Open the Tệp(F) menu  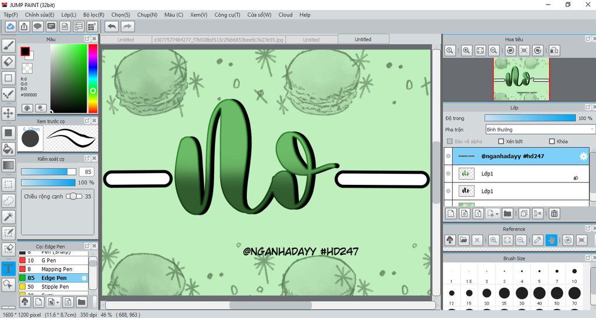10,15
